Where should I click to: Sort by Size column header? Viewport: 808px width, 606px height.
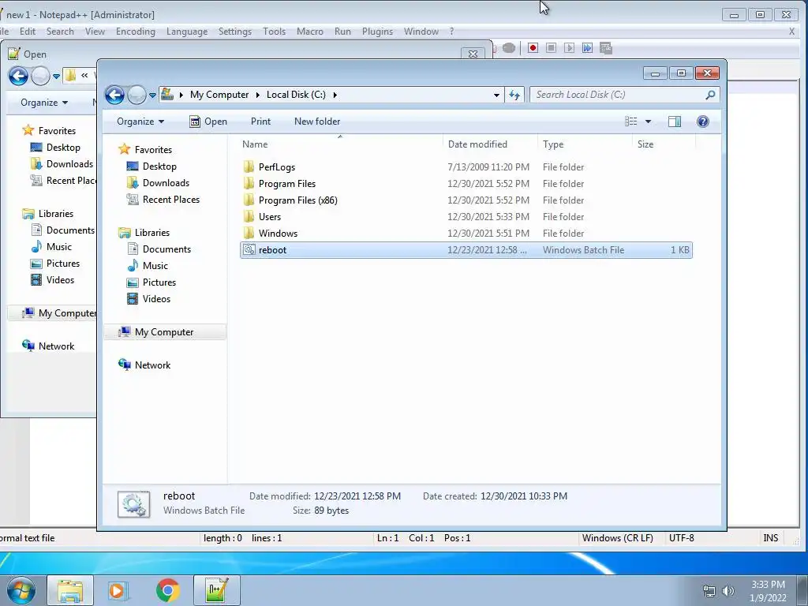coord(664,144)
